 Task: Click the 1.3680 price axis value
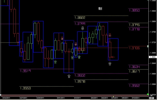tap(153, 53)
